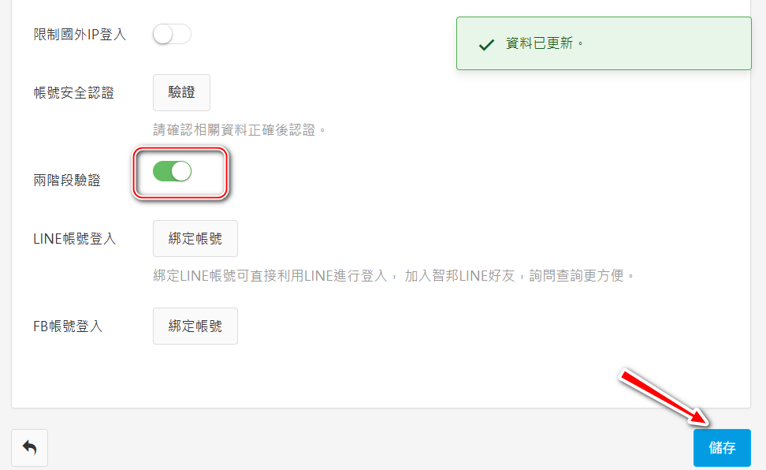Click the 限制國外IP登入 label
The width and height of the screenshot is (766, 470).
point(80,35)
